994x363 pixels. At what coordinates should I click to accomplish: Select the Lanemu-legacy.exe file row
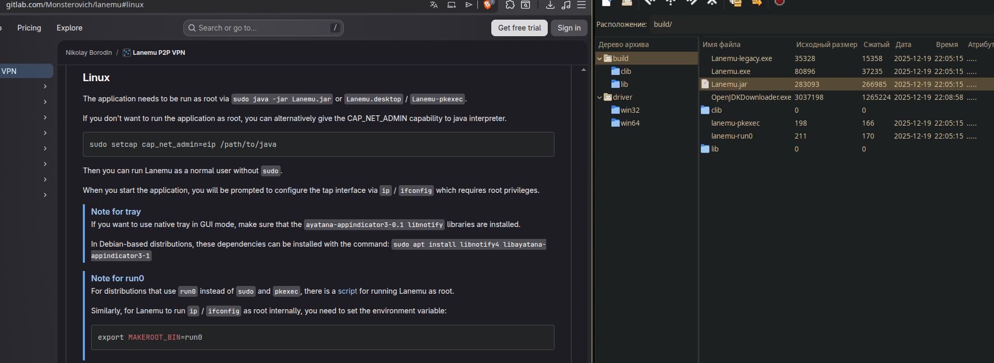(x=846, y=58)
